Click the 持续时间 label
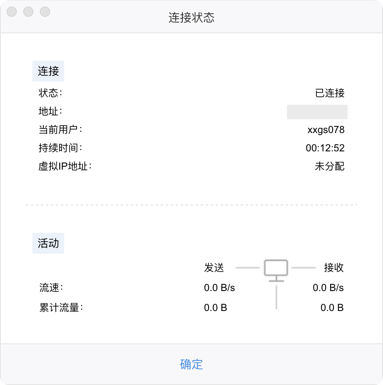Screen dimensions: 383x385 coord(60,148)
